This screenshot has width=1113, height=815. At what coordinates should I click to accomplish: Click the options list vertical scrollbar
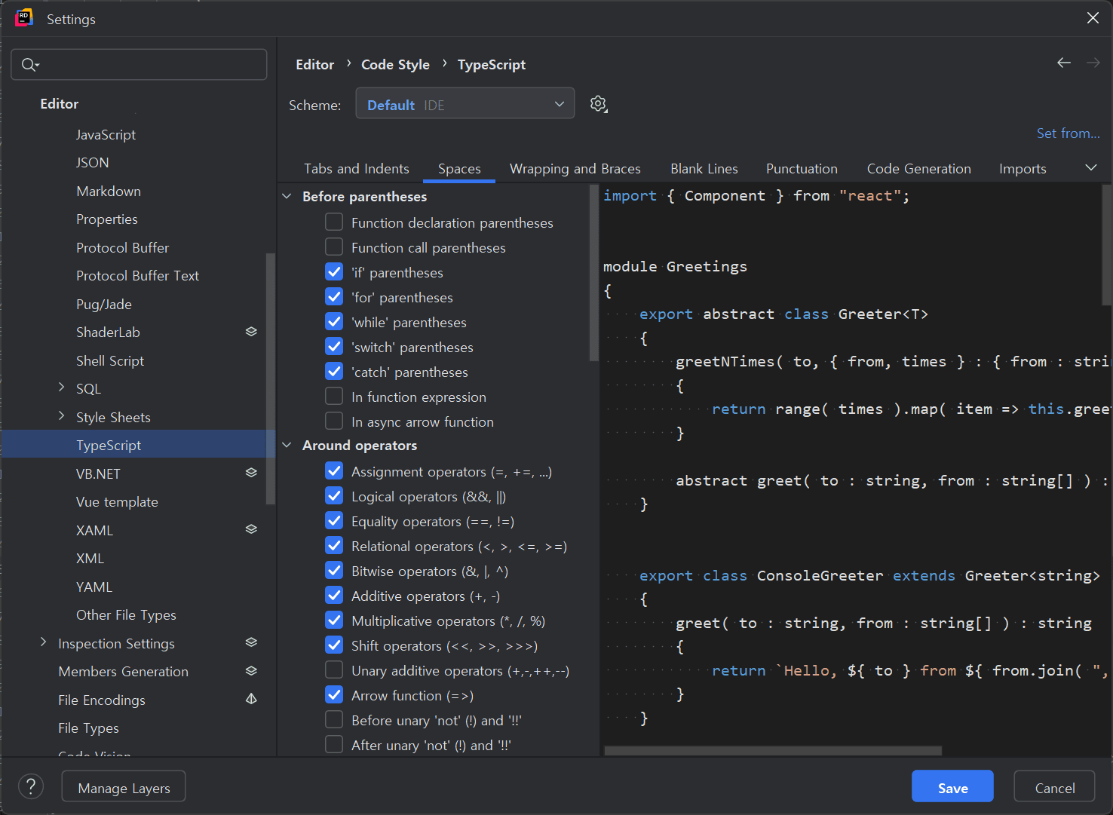pos(593,273)
